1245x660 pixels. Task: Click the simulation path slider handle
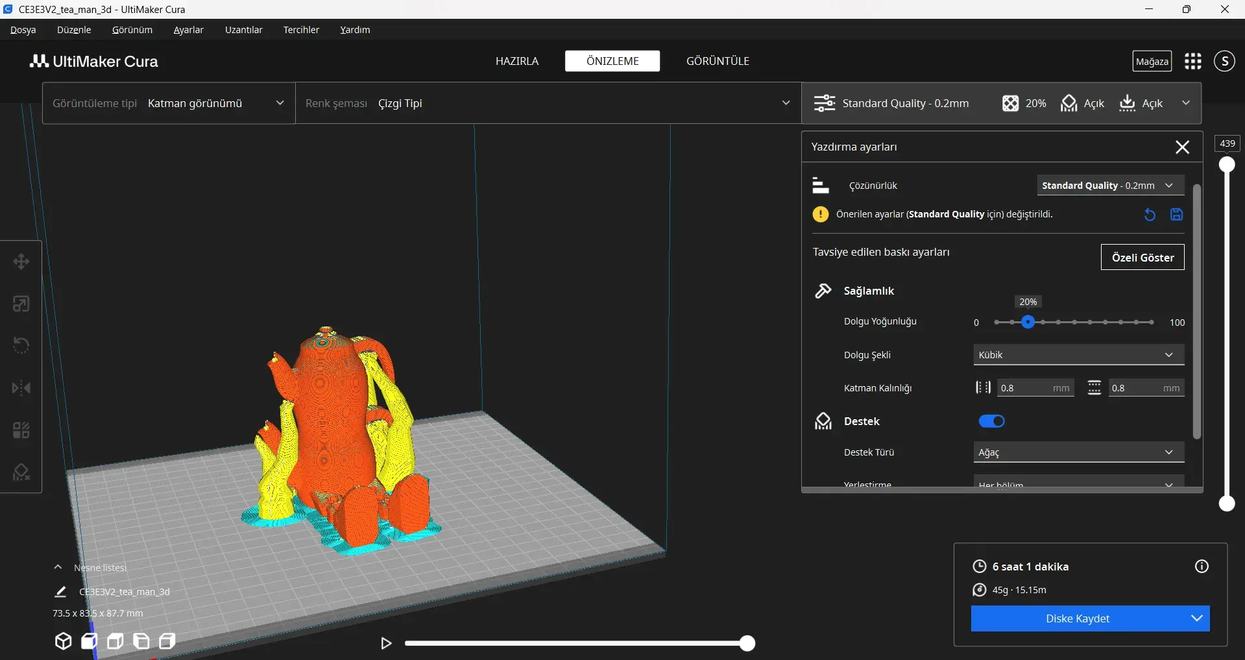click(747, 643)
